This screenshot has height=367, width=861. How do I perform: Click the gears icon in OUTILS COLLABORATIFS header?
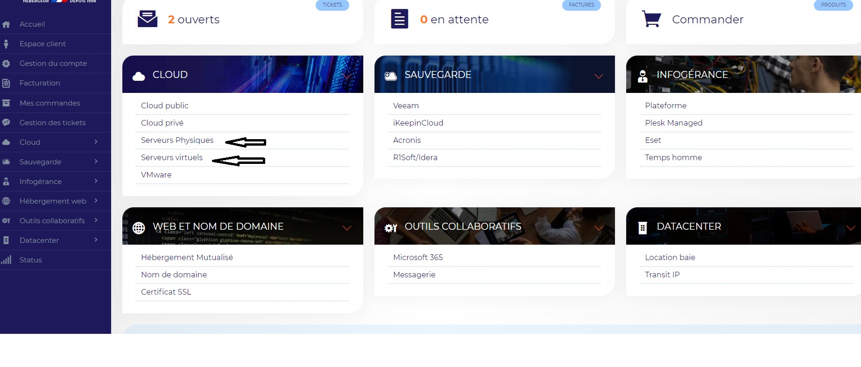coord(391,228)
